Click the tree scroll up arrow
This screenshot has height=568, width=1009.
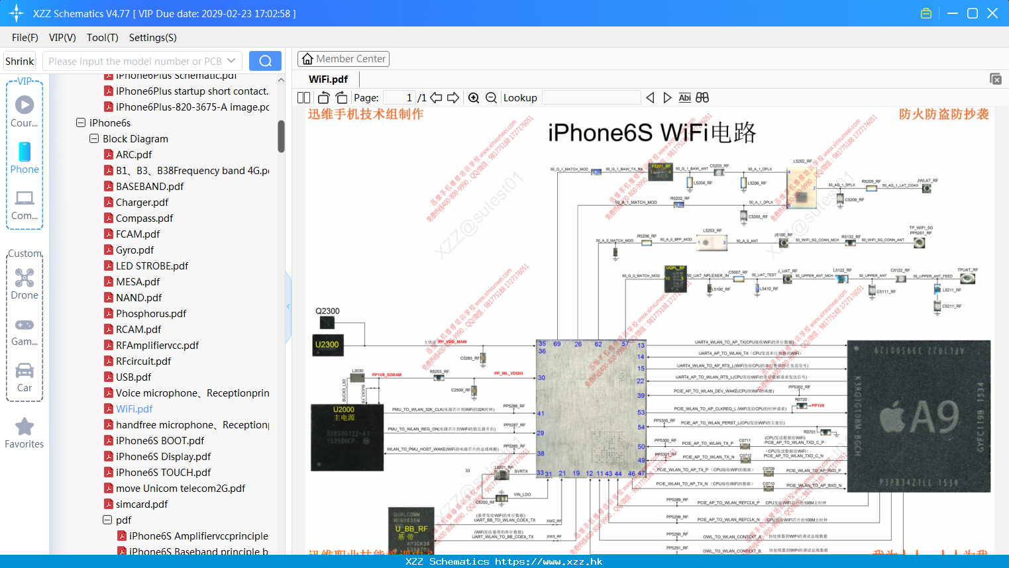pyautogui.click(x=281, y=79)
